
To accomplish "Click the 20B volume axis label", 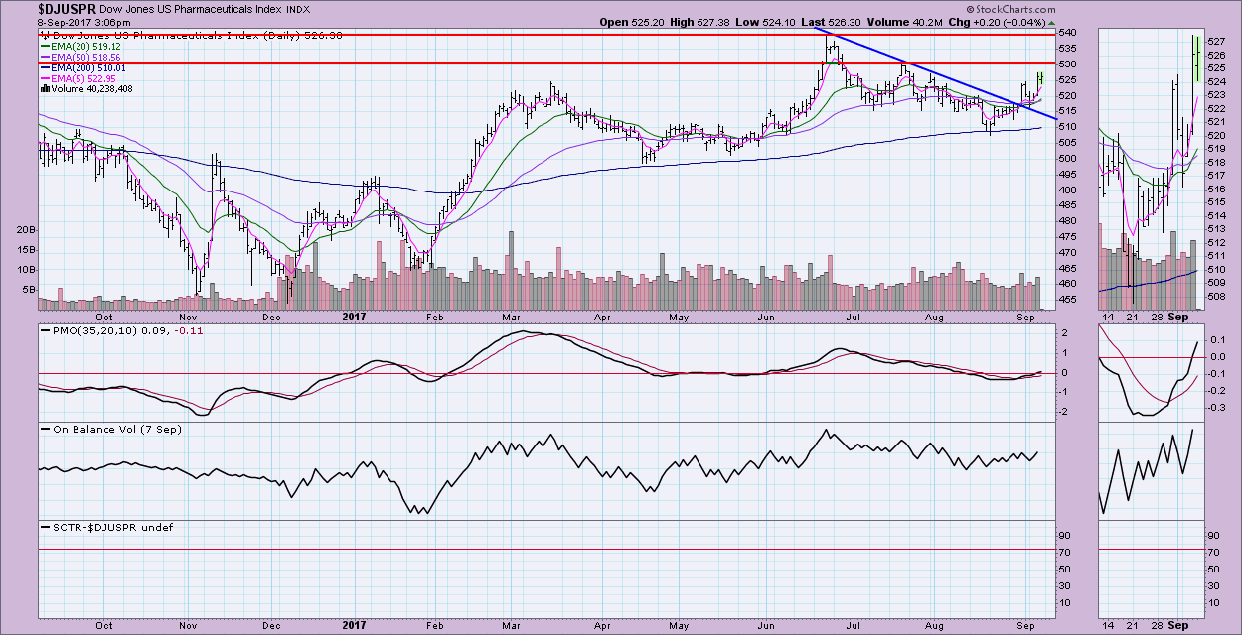I will 26,229.
